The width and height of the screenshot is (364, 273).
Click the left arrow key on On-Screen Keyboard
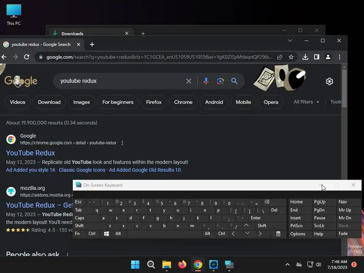point(233,234)
